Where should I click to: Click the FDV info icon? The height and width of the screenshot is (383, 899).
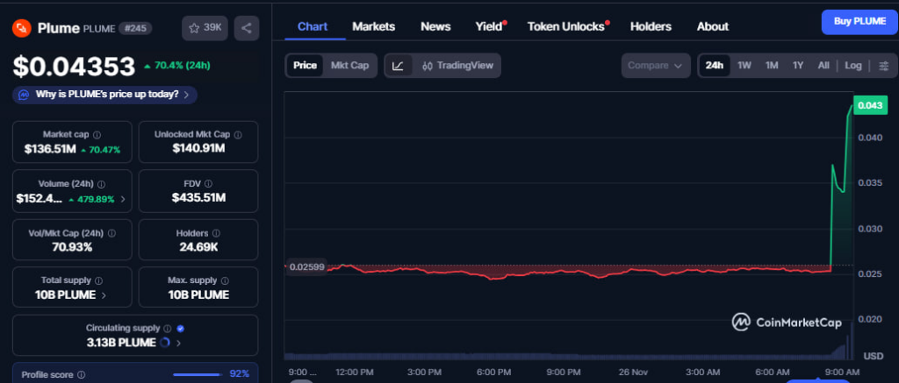(x=208, y=184)
